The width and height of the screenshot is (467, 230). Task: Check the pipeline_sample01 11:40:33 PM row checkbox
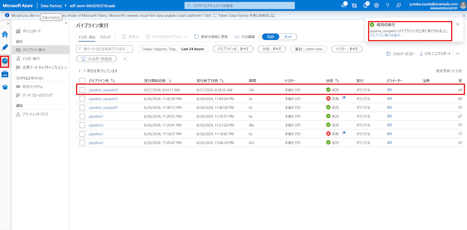[82, 107]
